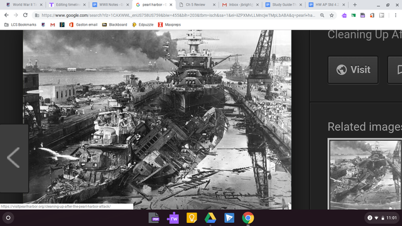Screen dimensions: 402x226
Task: Click the dark purple card extension icon
Action: [362, 15]
